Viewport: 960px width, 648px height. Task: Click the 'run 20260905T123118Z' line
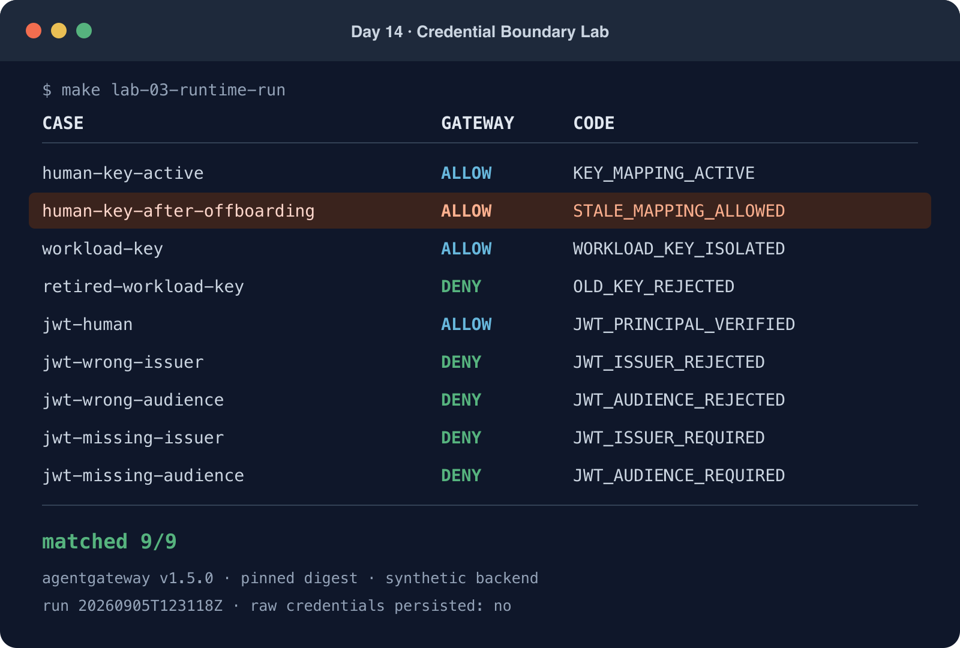click(277, 606)
